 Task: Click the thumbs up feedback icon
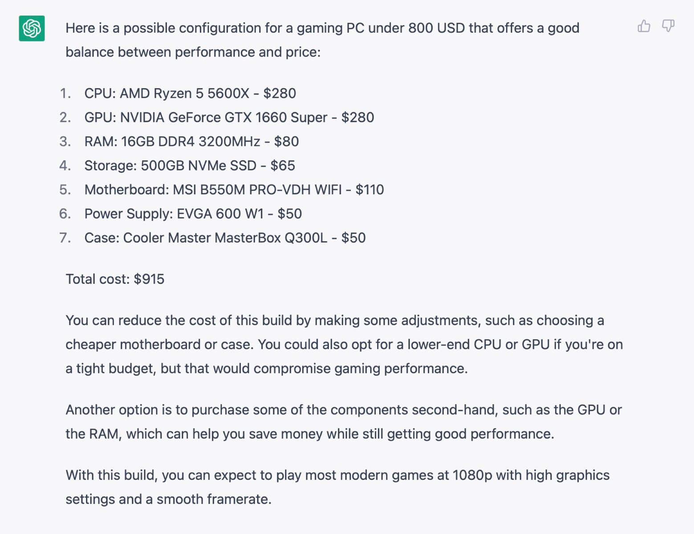click(x=644, y=27)
